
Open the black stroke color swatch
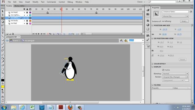[x=3, y=80]
